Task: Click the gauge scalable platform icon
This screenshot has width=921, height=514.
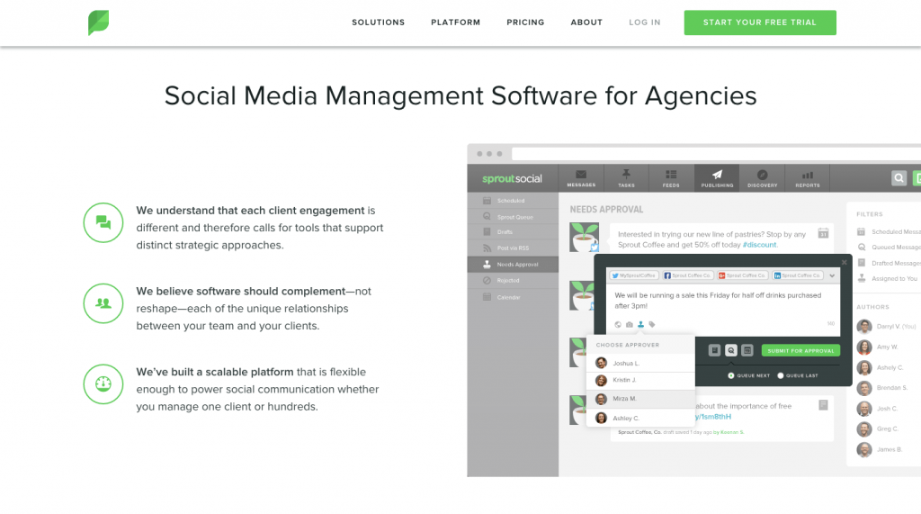Action: (103, 384)
